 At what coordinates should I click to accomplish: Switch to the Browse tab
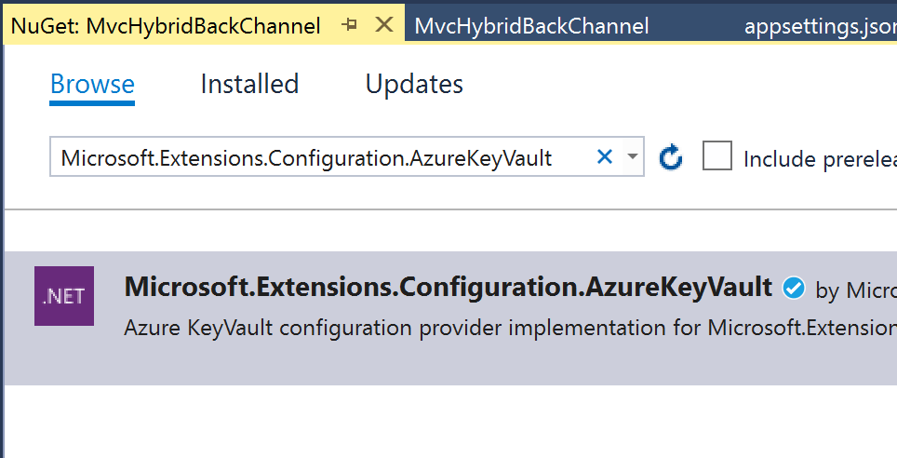92,85
